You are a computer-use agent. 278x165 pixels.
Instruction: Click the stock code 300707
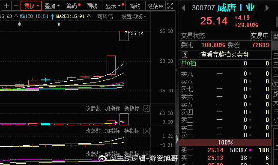click(203, 8)
